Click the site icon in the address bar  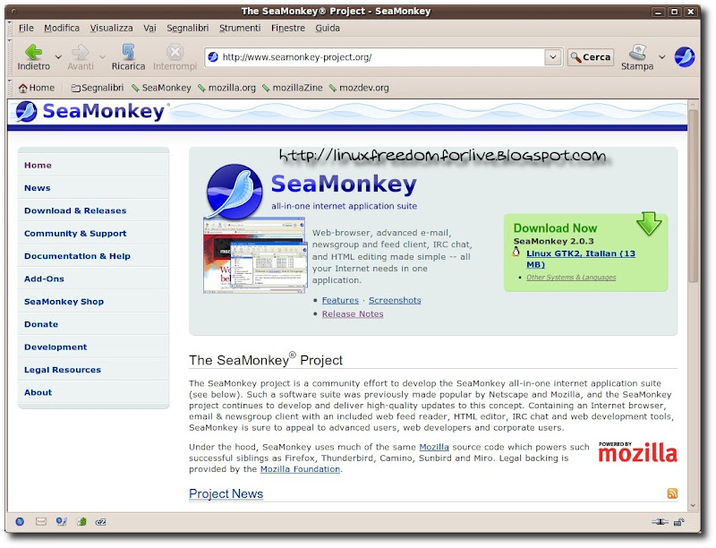213,57
